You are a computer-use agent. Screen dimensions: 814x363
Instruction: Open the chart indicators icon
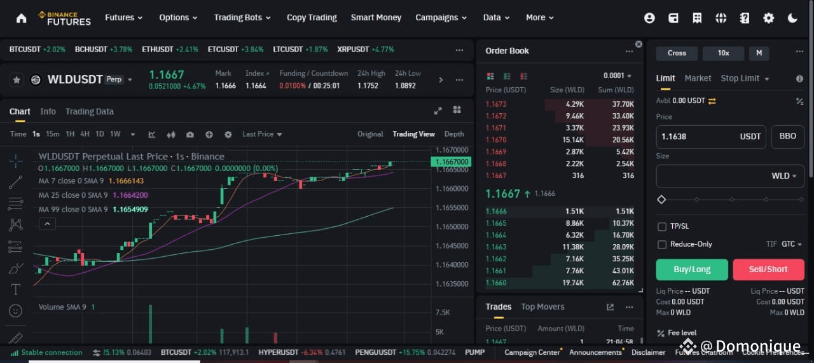152,134
